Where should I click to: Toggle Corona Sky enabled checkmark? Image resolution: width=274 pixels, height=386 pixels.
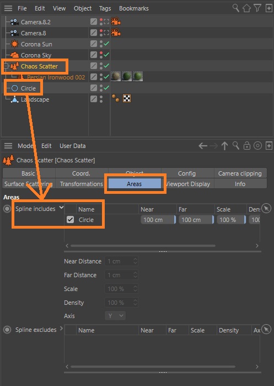(x=106, y=55)
